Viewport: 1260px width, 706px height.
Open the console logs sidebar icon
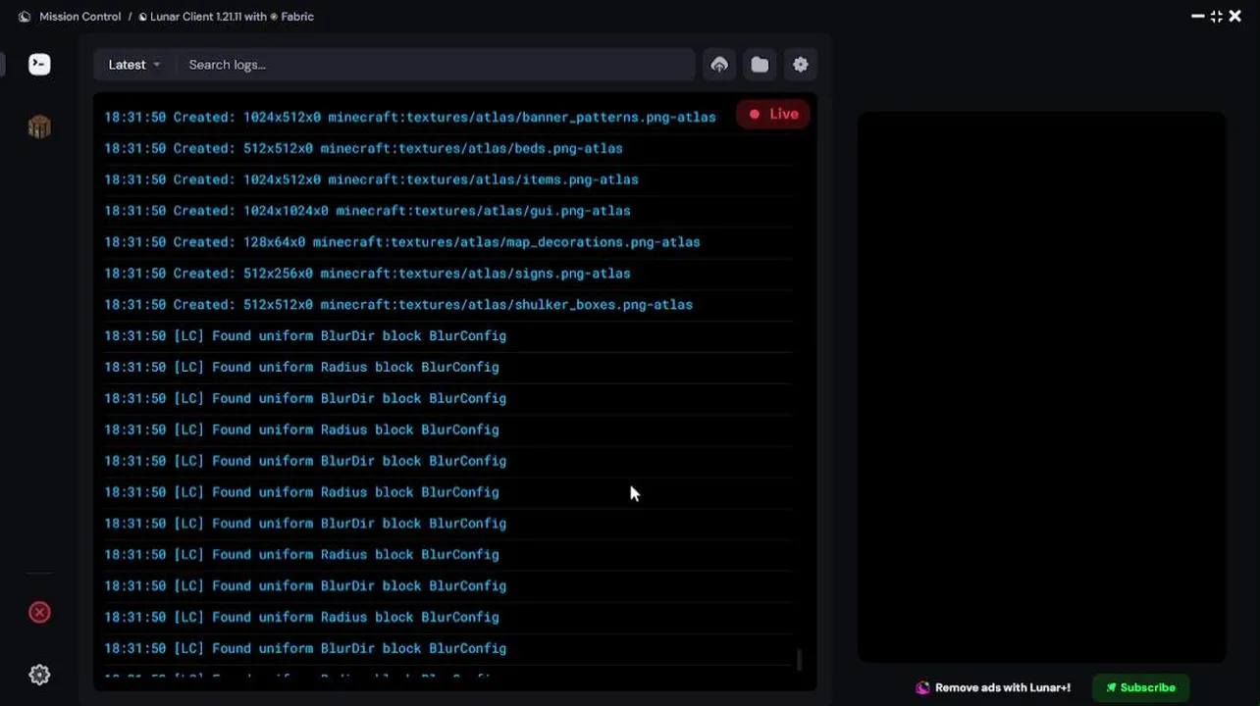(39, 65)
